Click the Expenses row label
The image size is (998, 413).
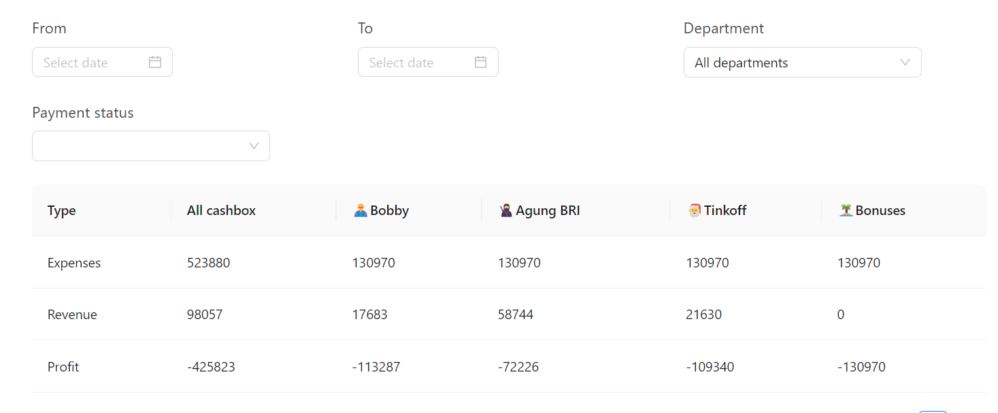[74, 263]
